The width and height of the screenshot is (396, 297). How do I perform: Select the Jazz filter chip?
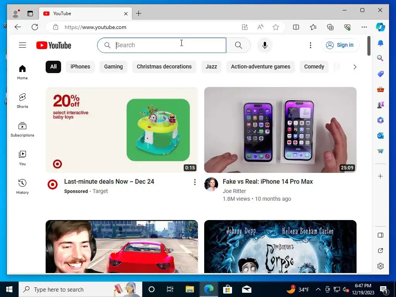tap(211, 67)
